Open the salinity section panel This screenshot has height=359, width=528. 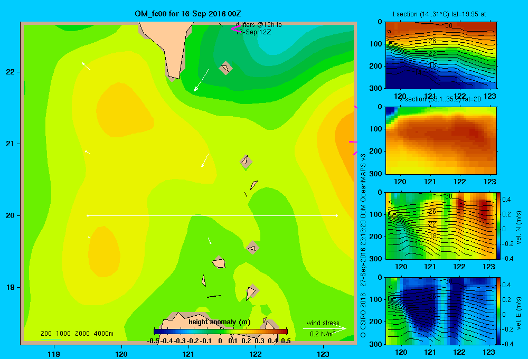click(441, 140)
